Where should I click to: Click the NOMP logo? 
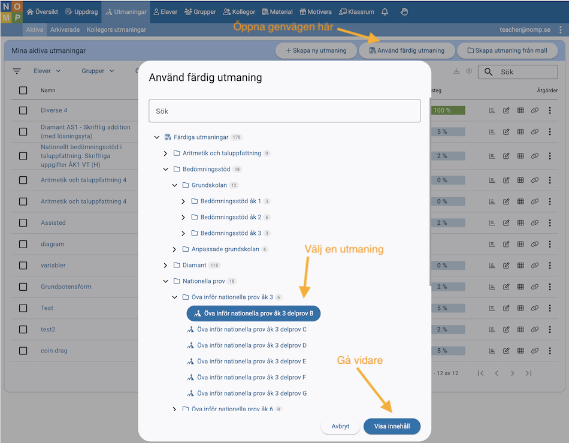pos(11,12)
